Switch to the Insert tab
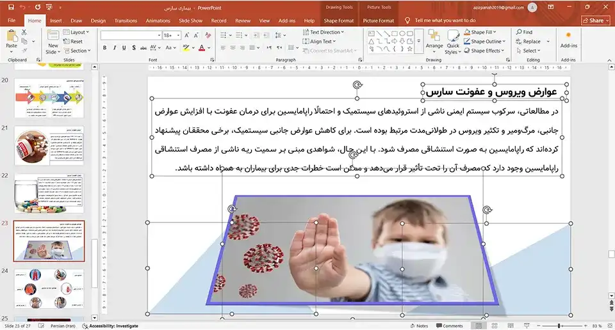Viewport: 615px width, 330px height. click(x=56, y=20)
